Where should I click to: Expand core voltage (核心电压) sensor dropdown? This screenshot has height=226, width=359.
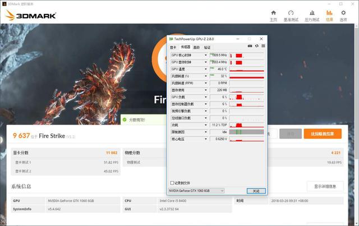click(x=206, y=139)
